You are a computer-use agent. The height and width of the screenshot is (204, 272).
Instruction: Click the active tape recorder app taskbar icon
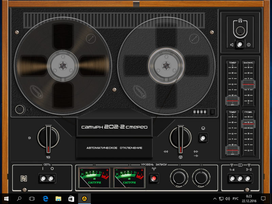(84, 199)
